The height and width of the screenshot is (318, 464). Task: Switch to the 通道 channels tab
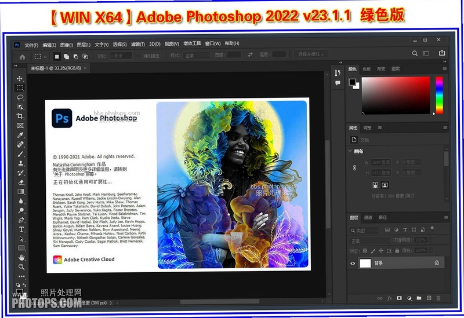368,218
